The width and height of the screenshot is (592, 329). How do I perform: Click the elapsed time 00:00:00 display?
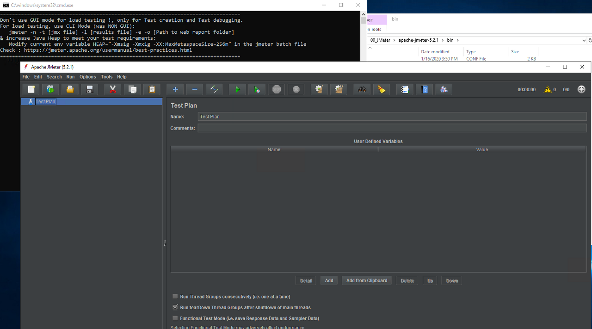tap(526, 90)
